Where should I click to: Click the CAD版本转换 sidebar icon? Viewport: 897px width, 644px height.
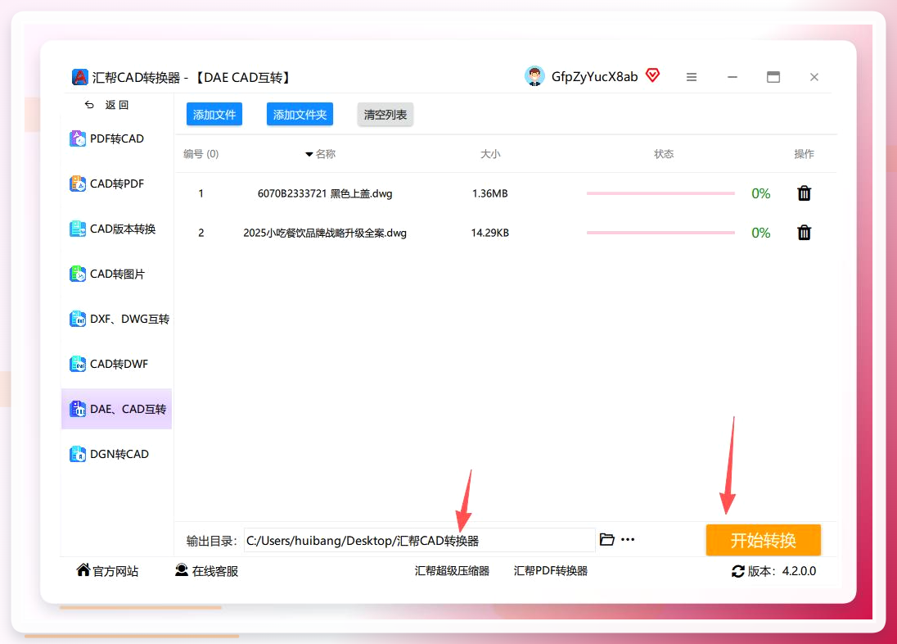coord(77,229)
